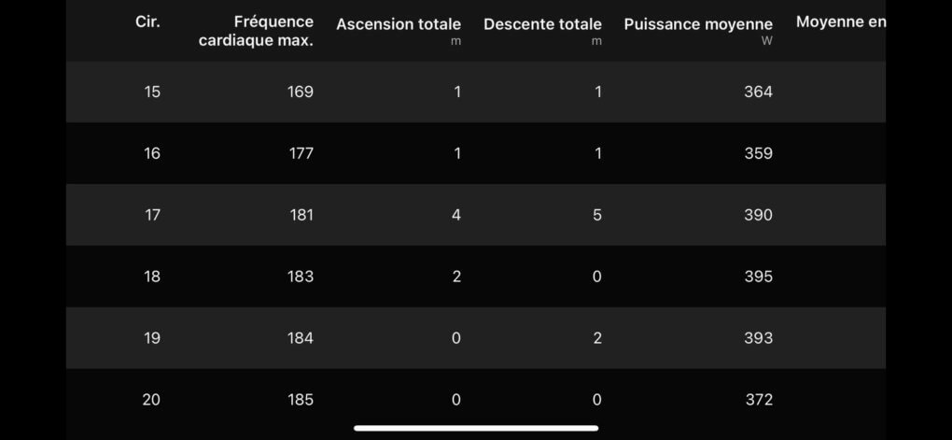
Task: Select power value 372 in lap 20
Action: coord(759,399)
